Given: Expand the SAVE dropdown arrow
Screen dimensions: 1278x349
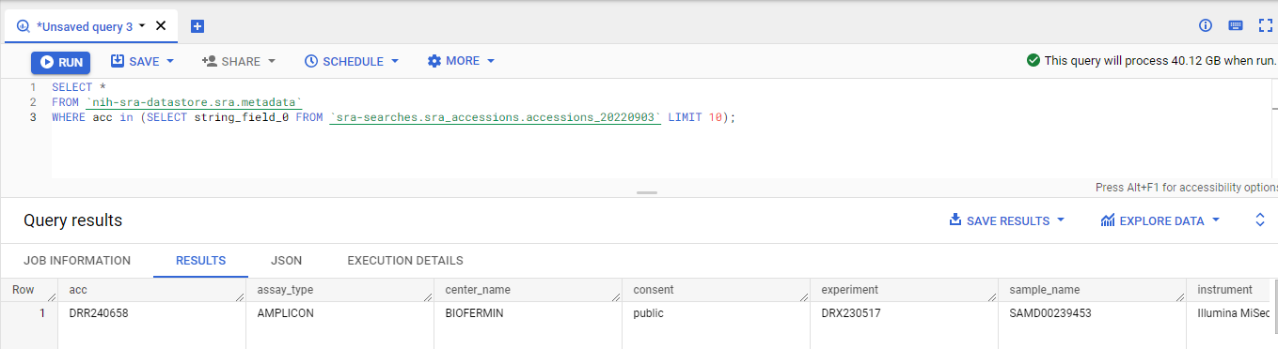Looking at the screenshot, I should [x=170, y=62].
